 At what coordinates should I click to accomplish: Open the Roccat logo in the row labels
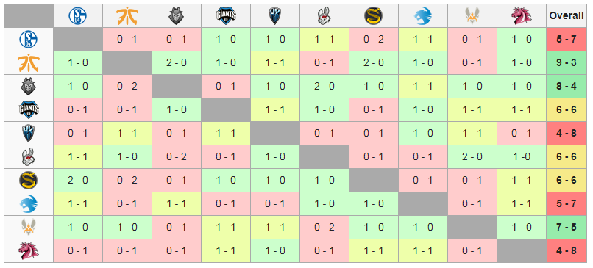(29, 204)
